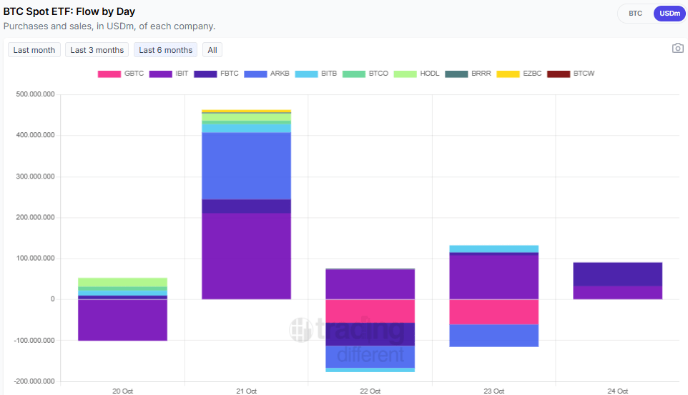Click the 24 Oct FBTC bar segment
Image resolution: width=688 pixels, height=395 pixels.
(617, 274)
